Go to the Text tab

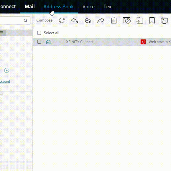click(108, 7)
